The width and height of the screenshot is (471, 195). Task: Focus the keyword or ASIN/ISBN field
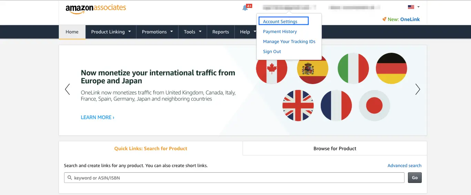pyautogui.click(x=234, y=178)
